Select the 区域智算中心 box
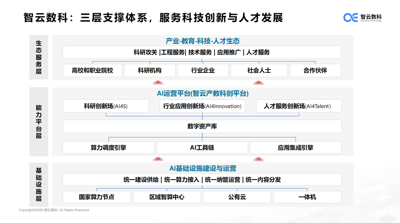The image size is (400, 223). pos(167,197)
